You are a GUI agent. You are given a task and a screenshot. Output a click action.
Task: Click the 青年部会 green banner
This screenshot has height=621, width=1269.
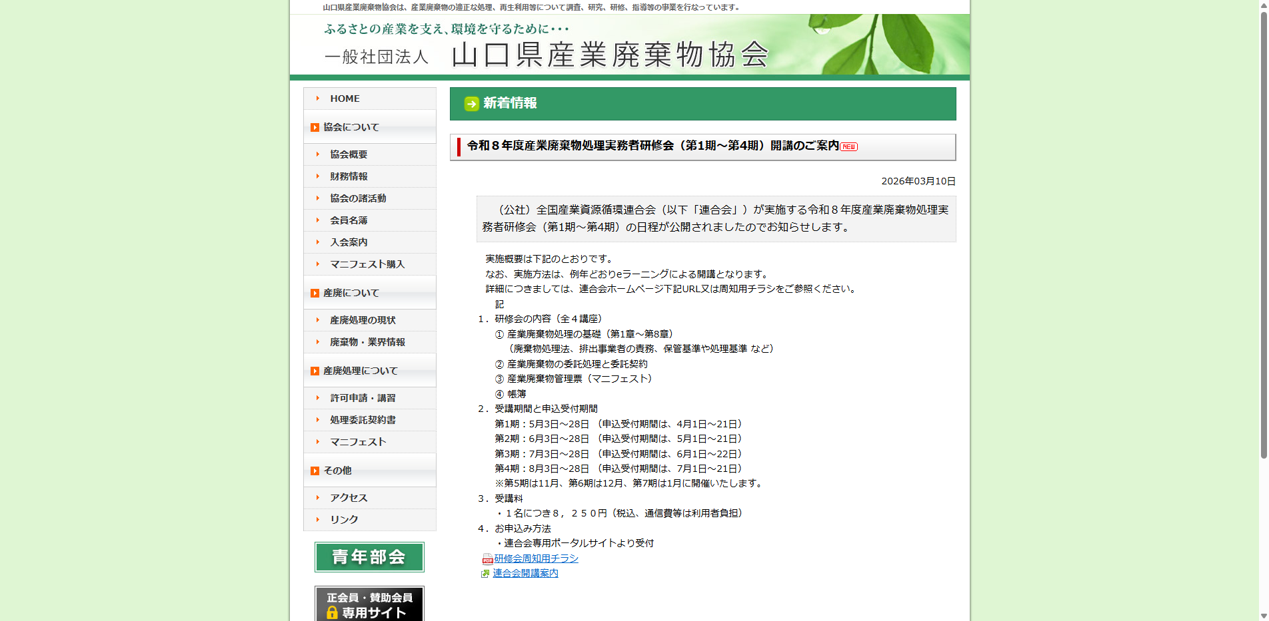pos(369,557)
